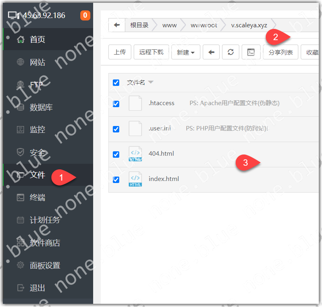This screenshot has height=307, width=322.
Task: Click the .htaccess file icon
Action: [135, 103]
